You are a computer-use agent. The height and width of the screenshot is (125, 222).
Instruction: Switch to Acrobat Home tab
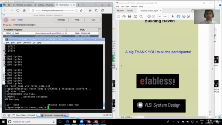[120, 11]
